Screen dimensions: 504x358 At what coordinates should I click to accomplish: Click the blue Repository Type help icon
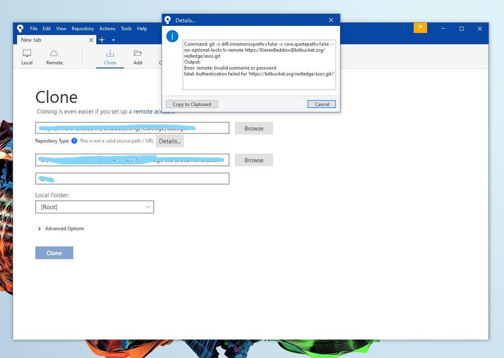pos(74,141)
